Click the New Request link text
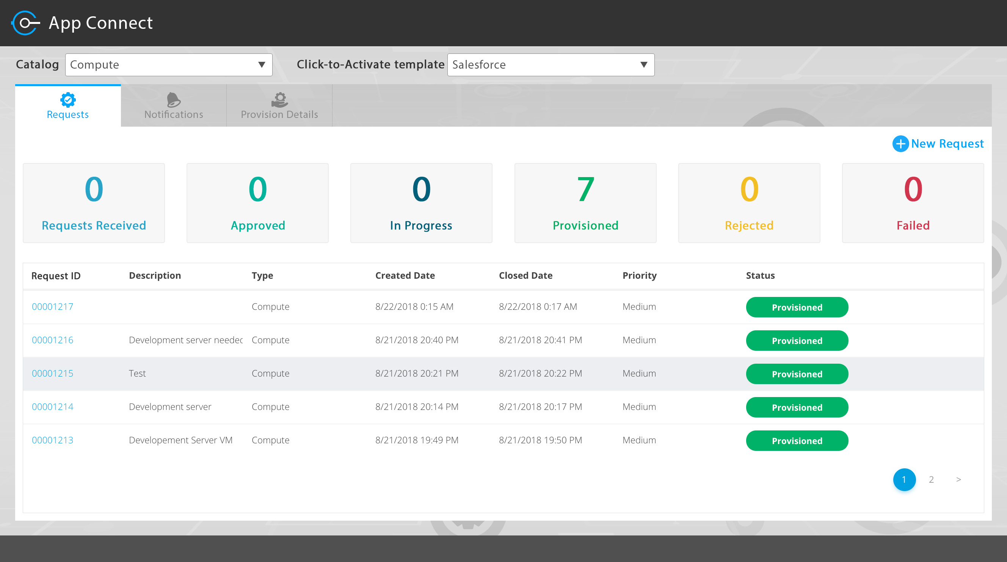This screenshot has height=562, width=1007. (x=947, y=143)
